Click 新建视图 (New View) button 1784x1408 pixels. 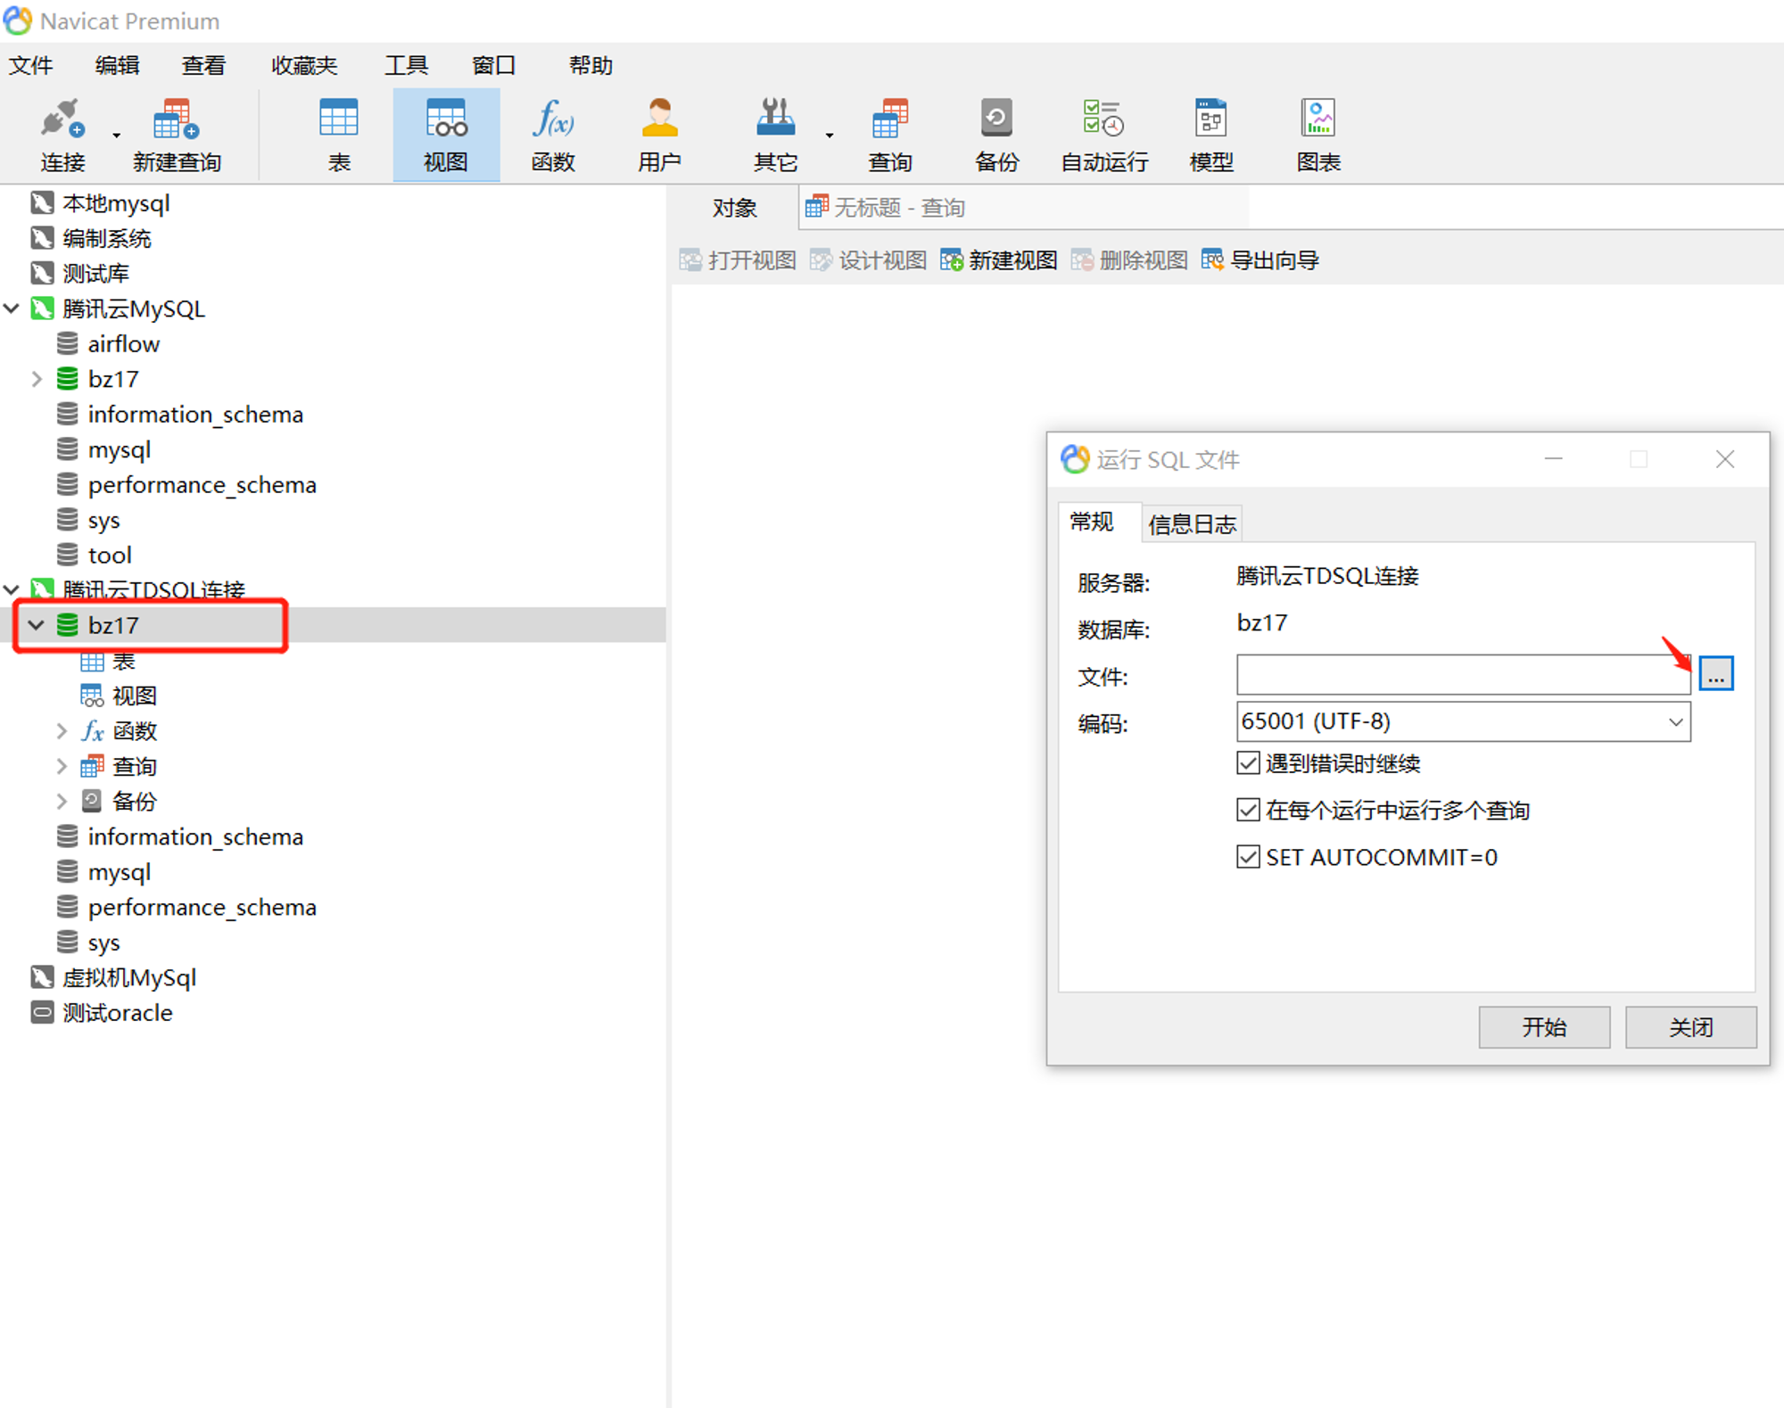pyautogui.click(x=998, y=260)
